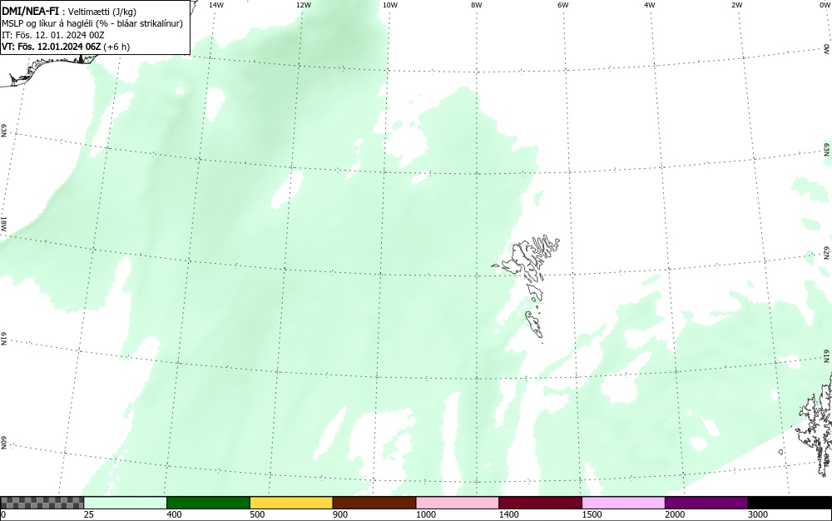Click the legend value '1400'
This screenshot has width=832, height=521.
coord(508,514)
